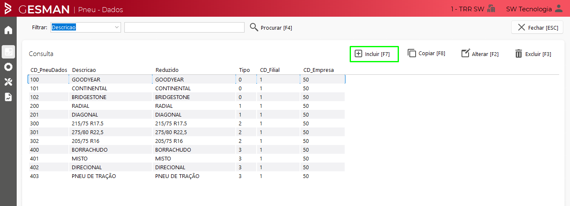Image resolution: width=570 pixels, height=206 pixels.
Task: Sort by CD_Filial column header
Action: [270, 70]
